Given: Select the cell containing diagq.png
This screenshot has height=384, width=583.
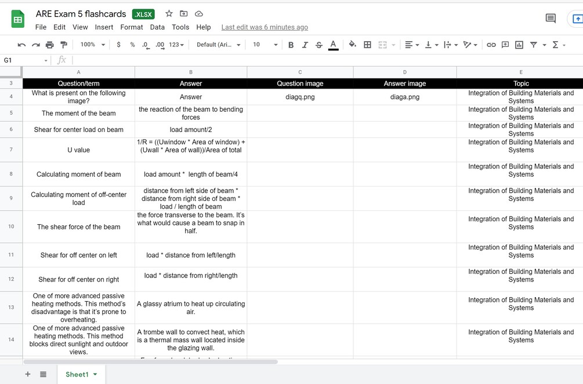Looking at the screenshot, I should click(300, 97).
